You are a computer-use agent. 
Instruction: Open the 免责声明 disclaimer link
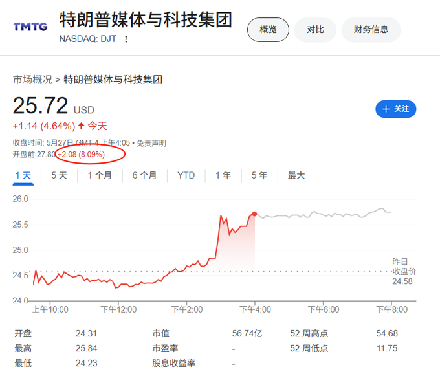pyautogui.click(x=151, y=143)
